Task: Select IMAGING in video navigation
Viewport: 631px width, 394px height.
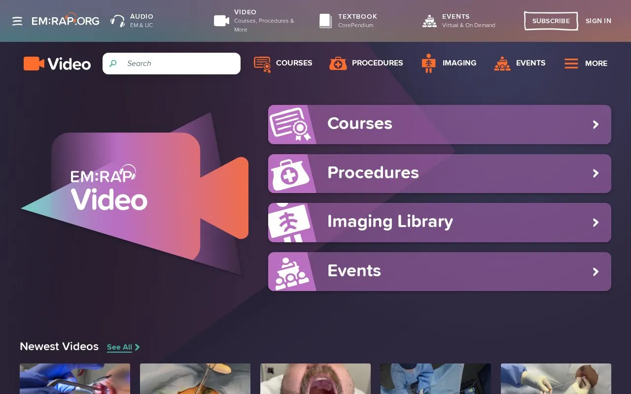Action: point(459,63)
